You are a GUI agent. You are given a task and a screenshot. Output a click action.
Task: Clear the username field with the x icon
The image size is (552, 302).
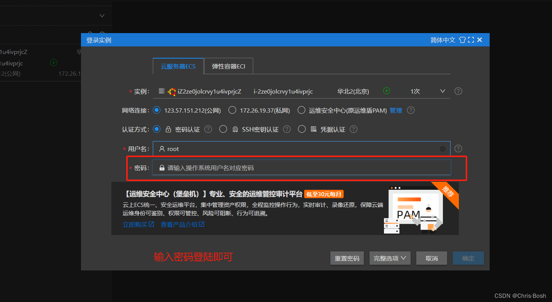[x=443, y=149]
